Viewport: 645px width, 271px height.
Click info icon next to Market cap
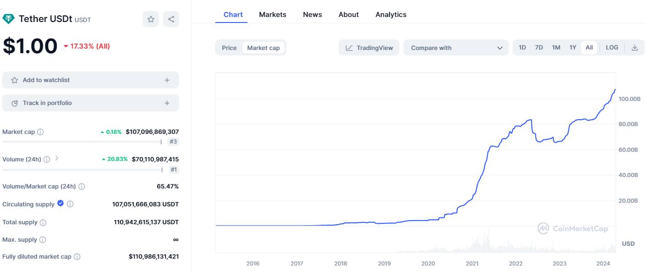(40, 132)
